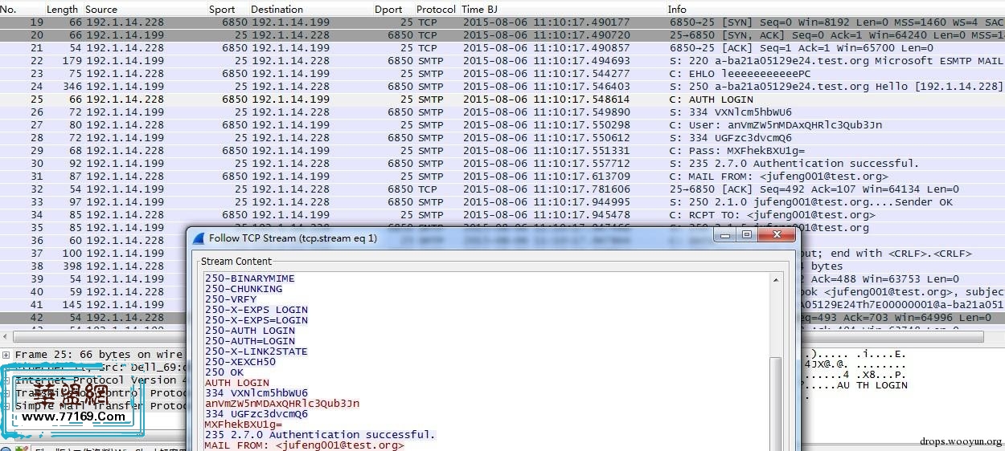Screen dimensions: 1005x451
Task: Select packet 21, the 6850→25 ACK row
Action: click(503, 48)
